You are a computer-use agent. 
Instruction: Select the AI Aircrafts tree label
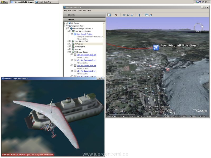tap(79, 44)
